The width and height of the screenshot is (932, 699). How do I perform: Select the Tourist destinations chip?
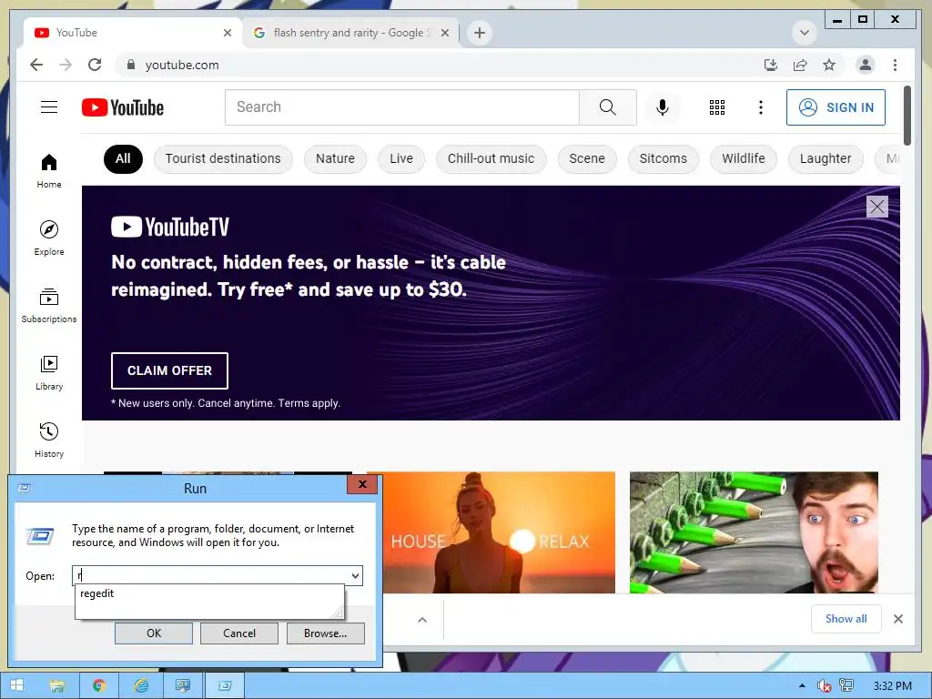(223, 158)
